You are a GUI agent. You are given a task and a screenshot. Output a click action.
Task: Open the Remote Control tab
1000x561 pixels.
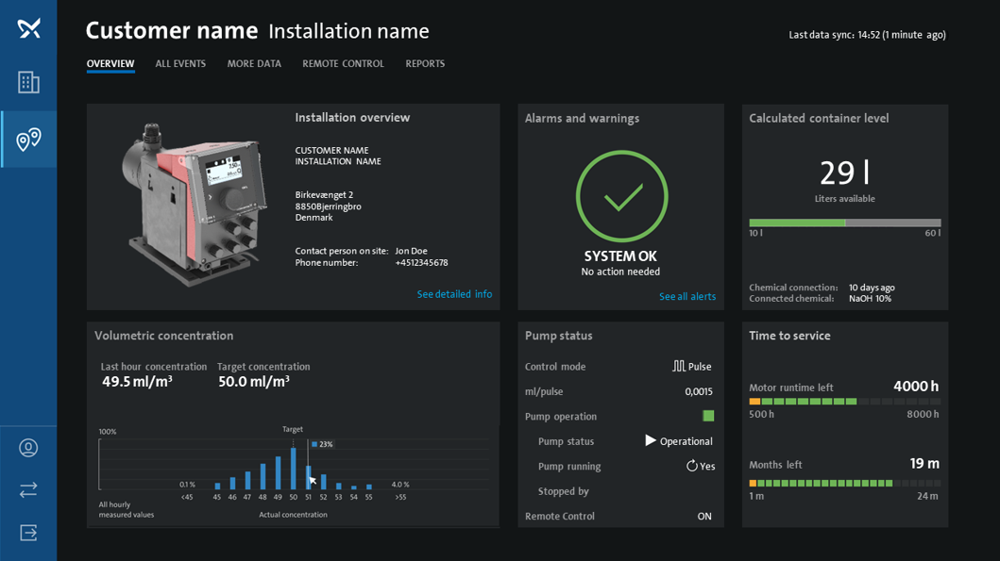coord(343,64)
